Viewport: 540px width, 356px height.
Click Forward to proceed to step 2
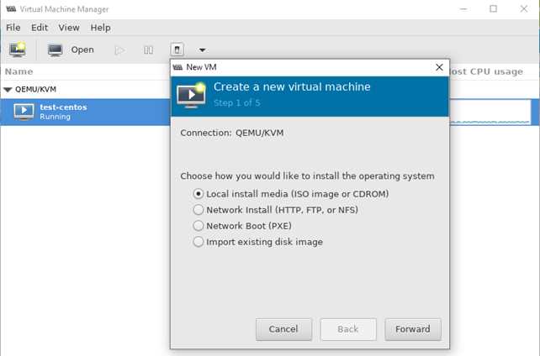[x=413, y=329]
